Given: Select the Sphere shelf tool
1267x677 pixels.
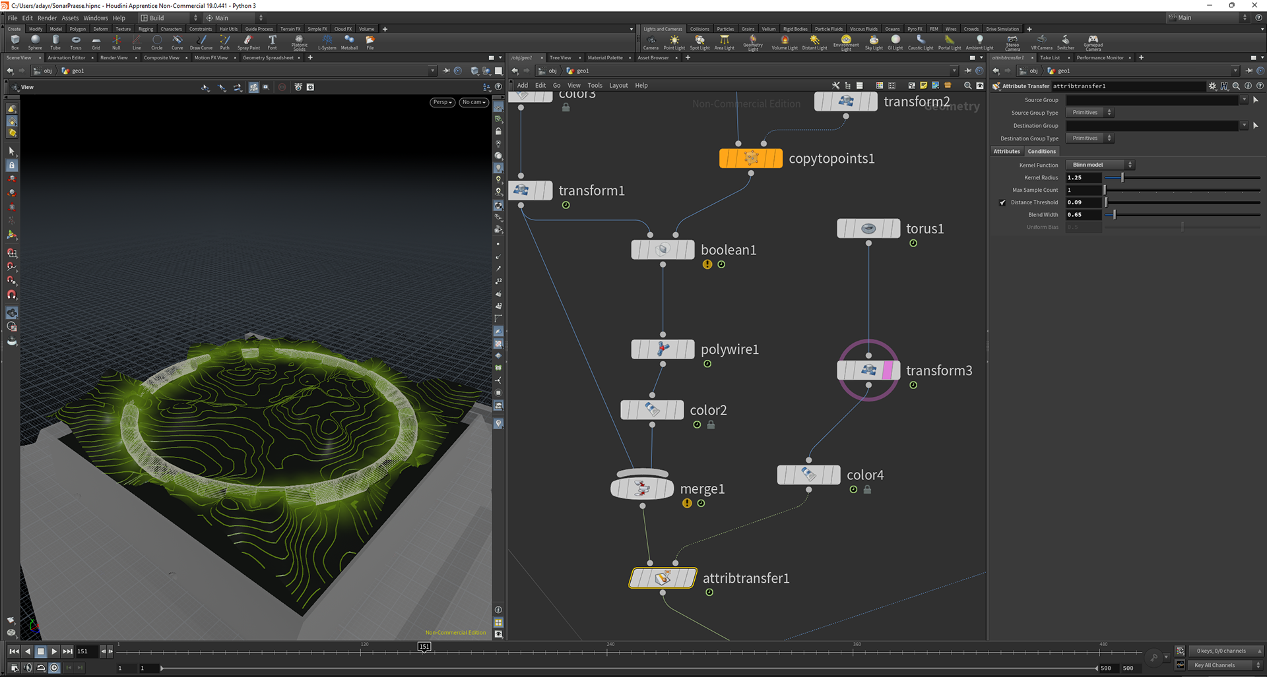Looking at the screenshot, I should pos(35,42).
